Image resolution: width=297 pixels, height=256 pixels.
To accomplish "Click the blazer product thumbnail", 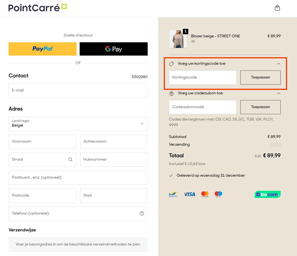I will click(x=178, y=39).
